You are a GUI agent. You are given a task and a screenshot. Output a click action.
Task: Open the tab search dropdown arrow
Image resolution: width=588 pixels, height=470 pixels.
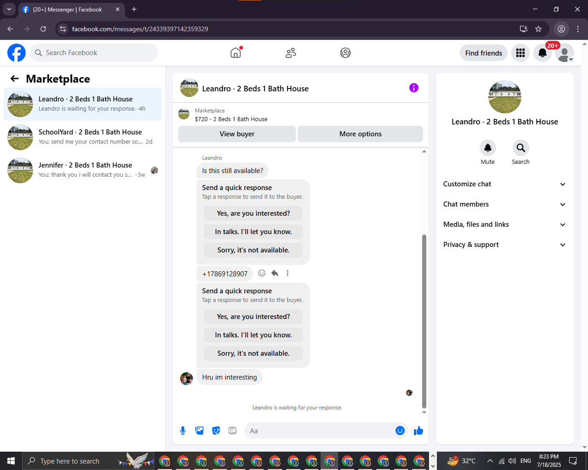pyautogui.click(x=9, y=9)
